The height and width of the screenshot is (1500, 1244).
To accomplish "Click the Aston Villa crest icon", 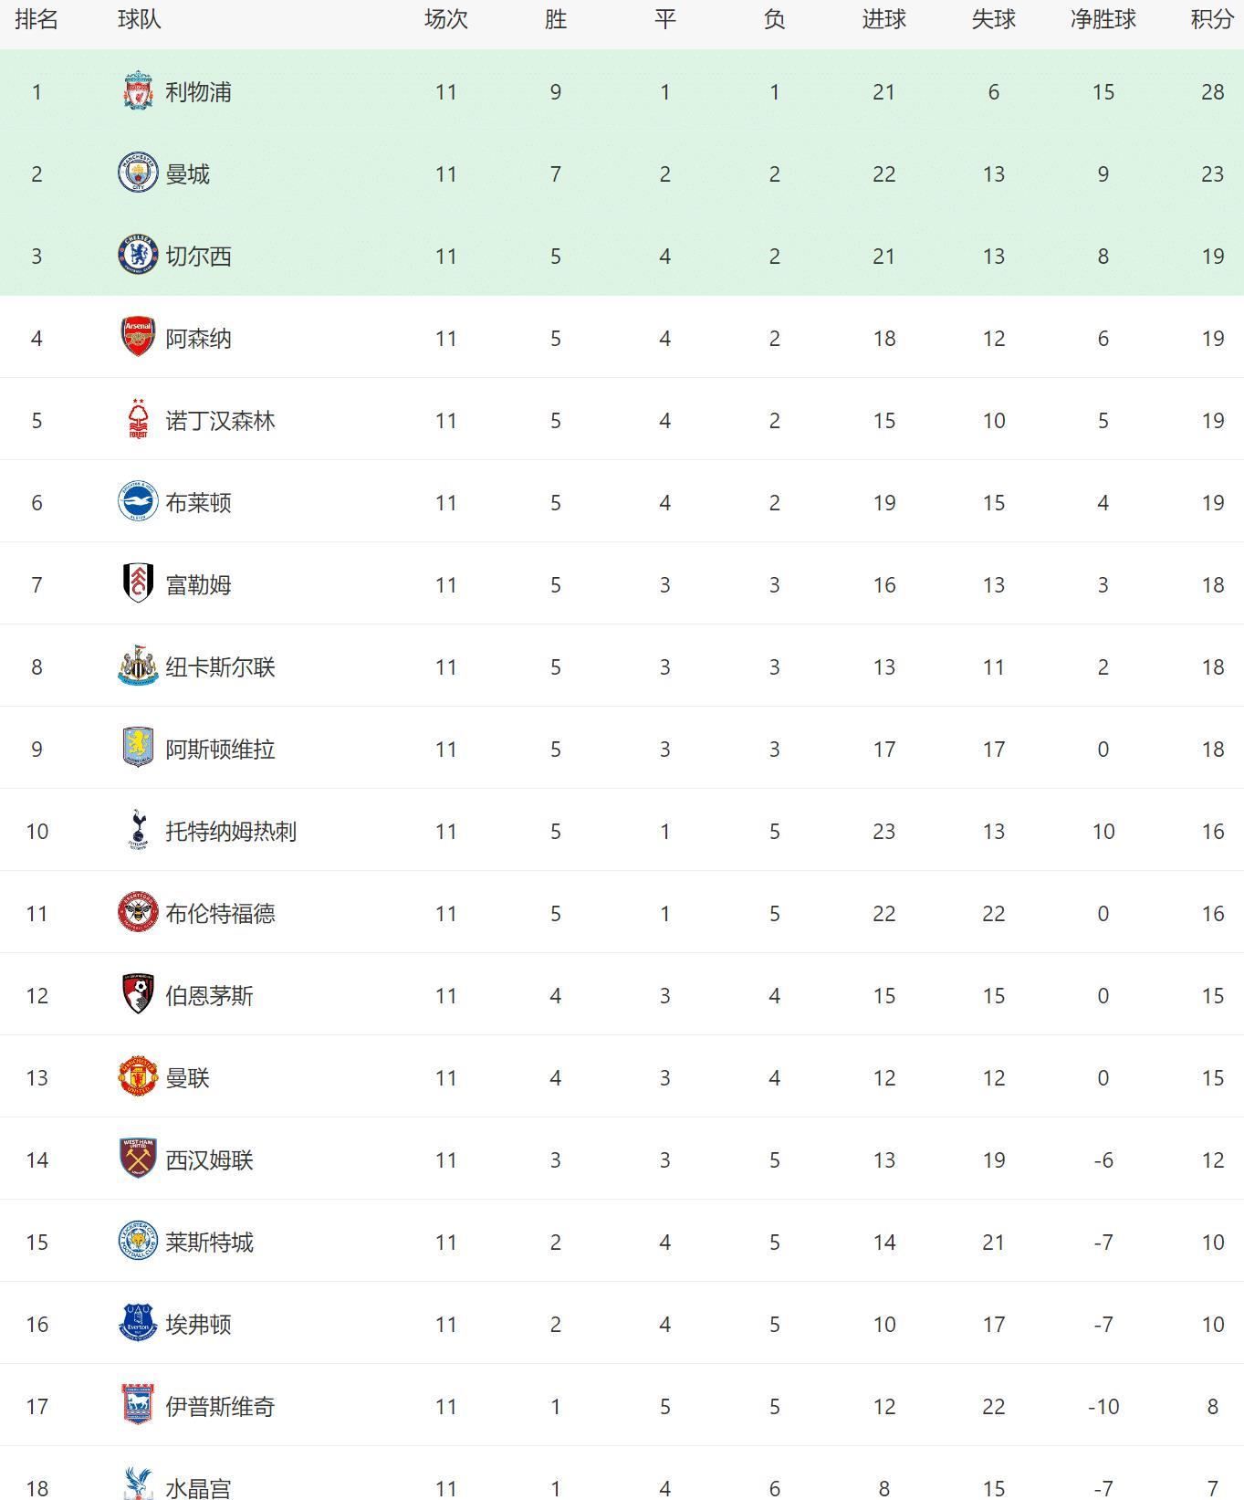I will point(138,749).
